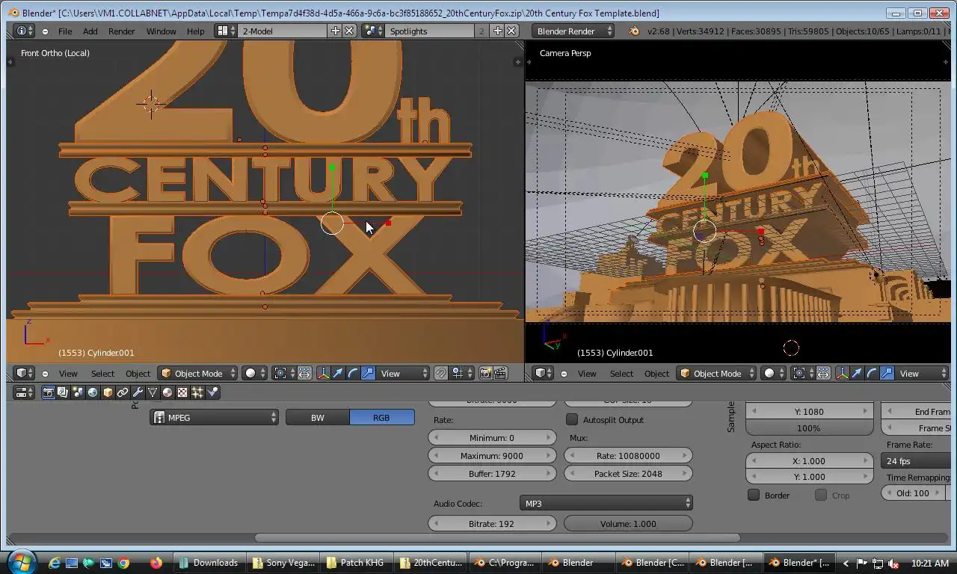Image resolution: width=957 pixels, height=574 pixels.
Task: Open the Help menu
Action: (195, 31)
